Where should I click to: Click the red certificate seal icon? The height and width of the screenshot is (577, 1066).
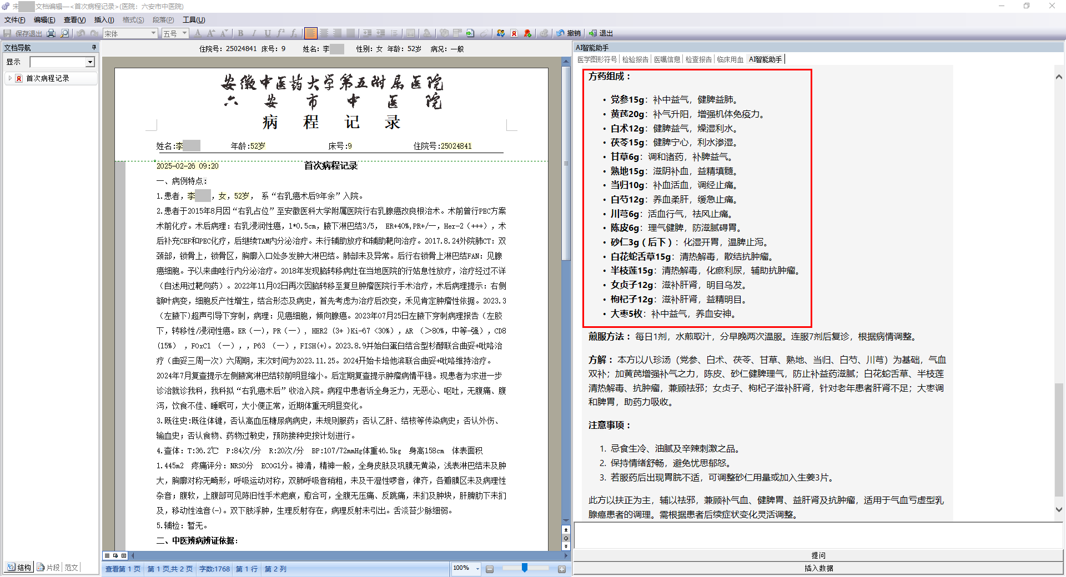tap(514, 33)
